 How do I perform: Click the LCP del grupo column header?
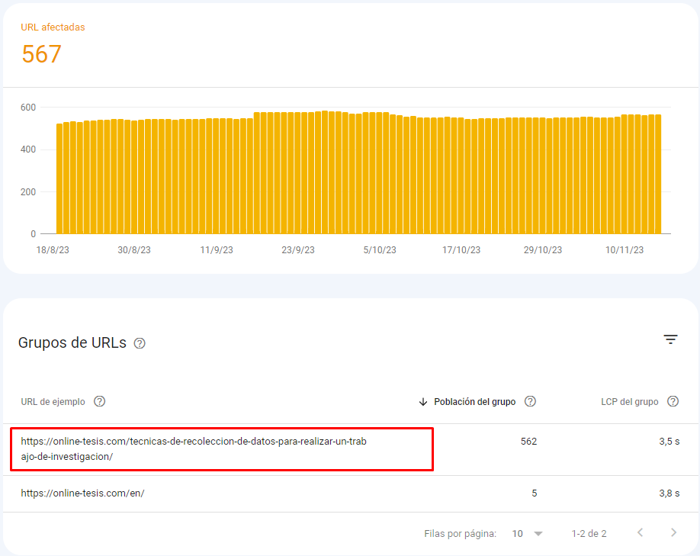coord(629,402)
